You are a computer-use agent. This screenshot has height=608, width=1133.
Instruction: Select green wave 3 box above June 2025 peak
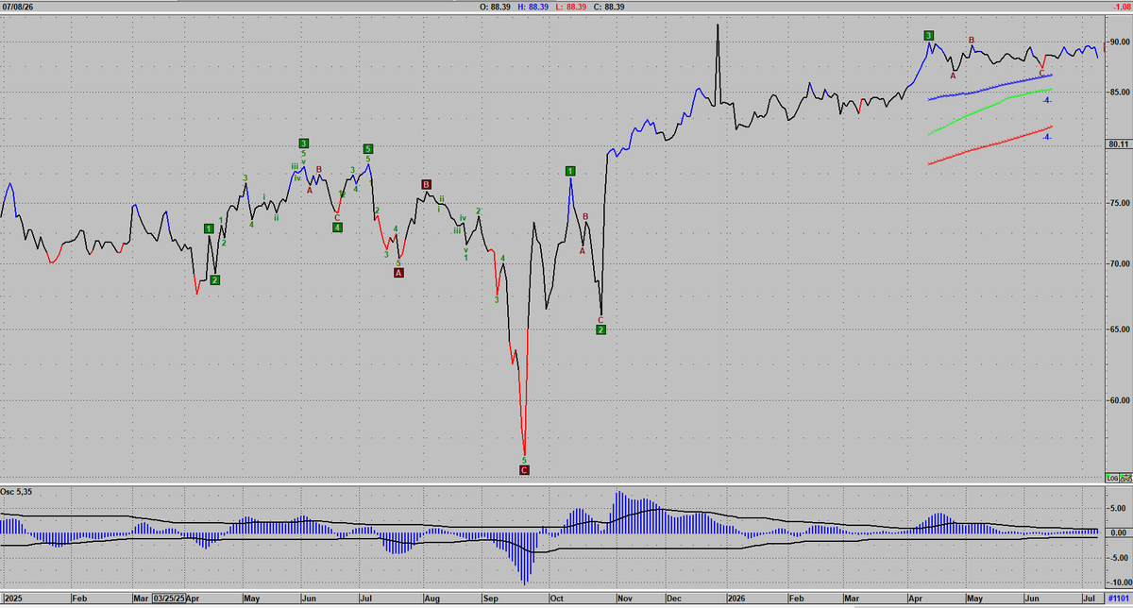pyautogui.click(x=303, y=144)
